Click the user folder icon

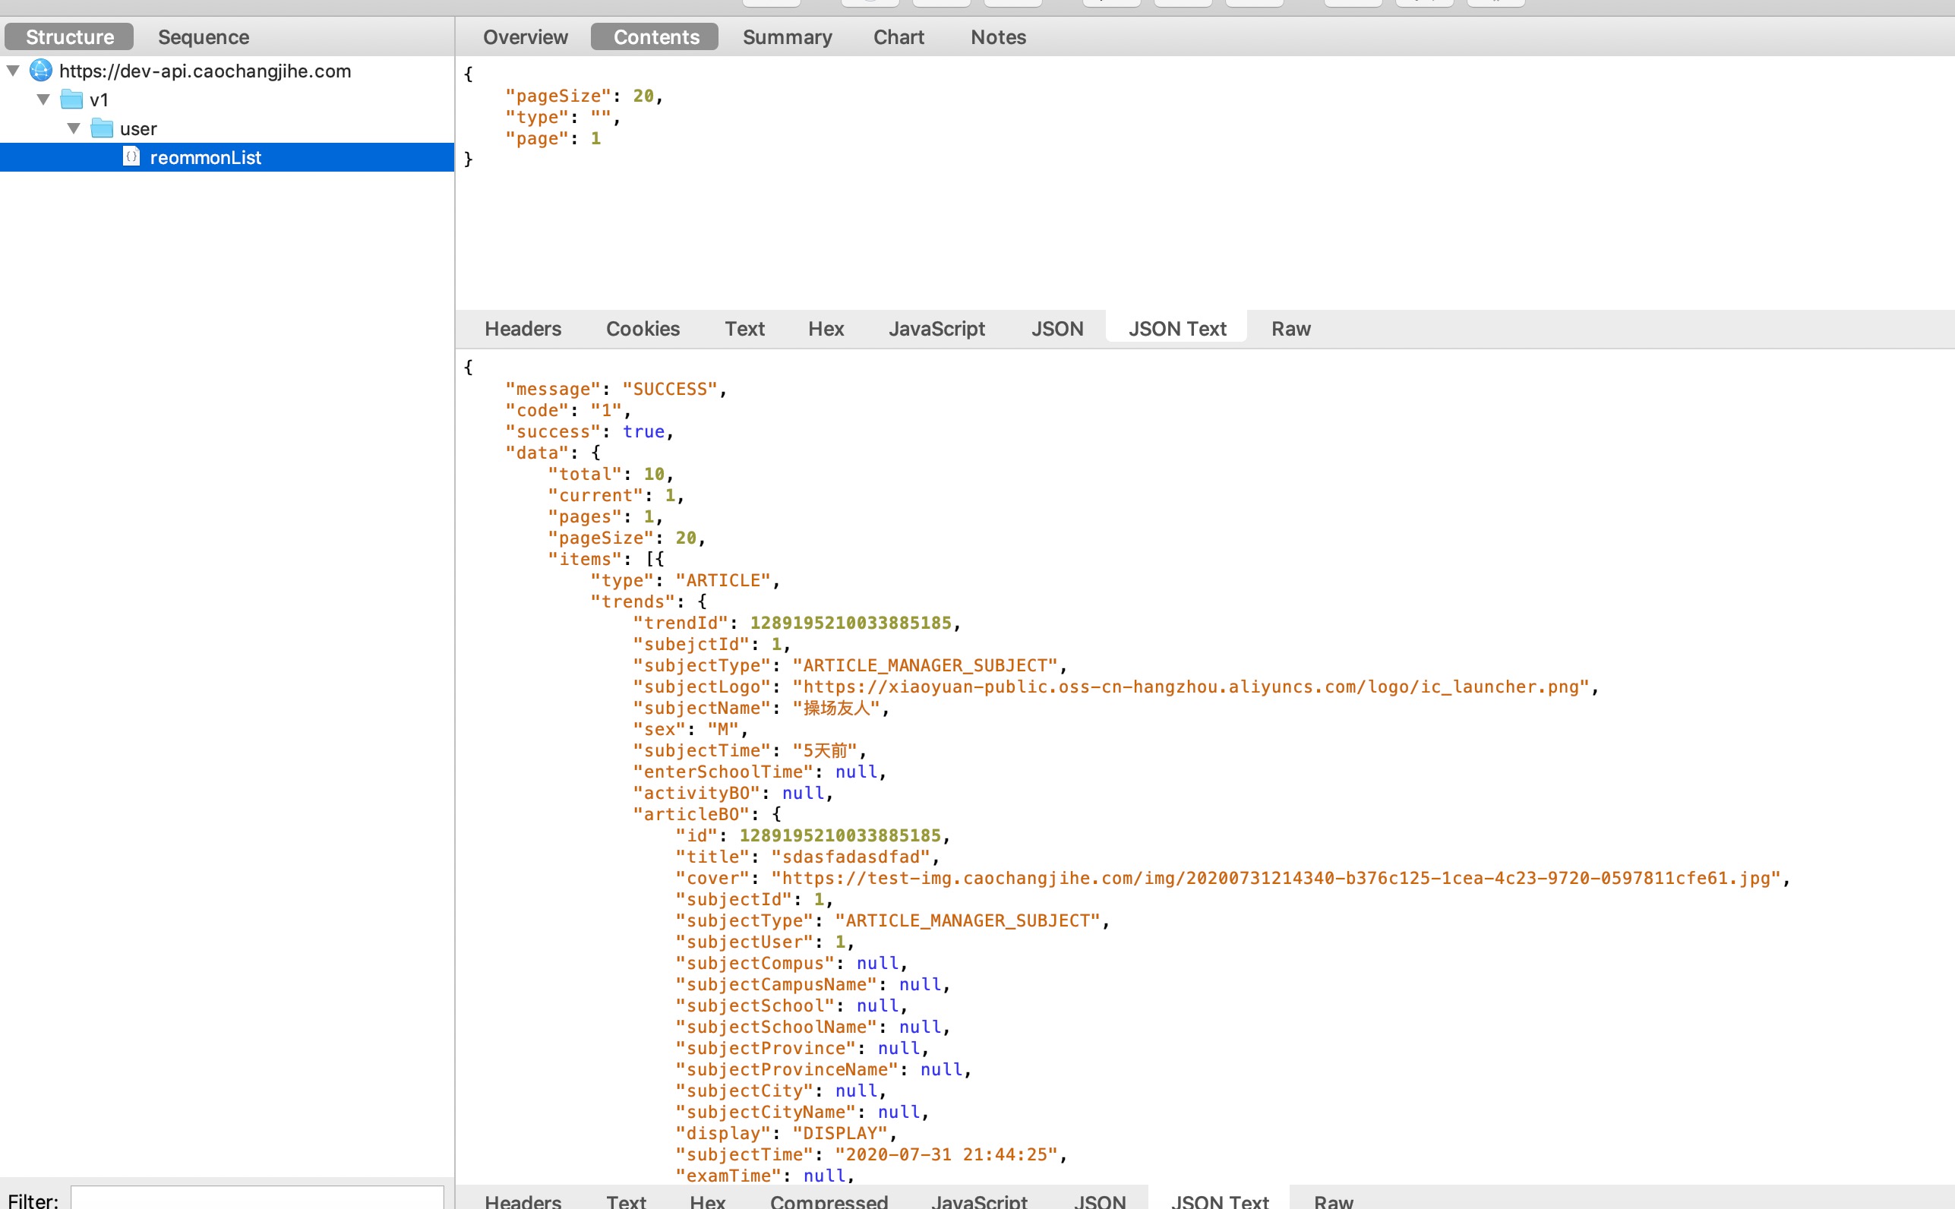click(102, 129)
